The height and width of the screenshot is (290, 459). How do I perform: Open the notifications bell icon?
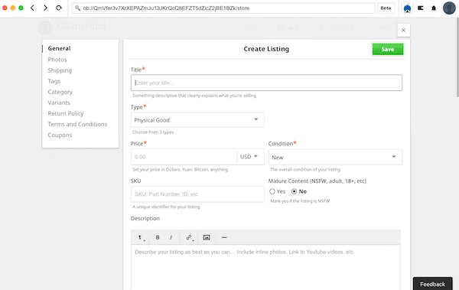click(434, 8)
